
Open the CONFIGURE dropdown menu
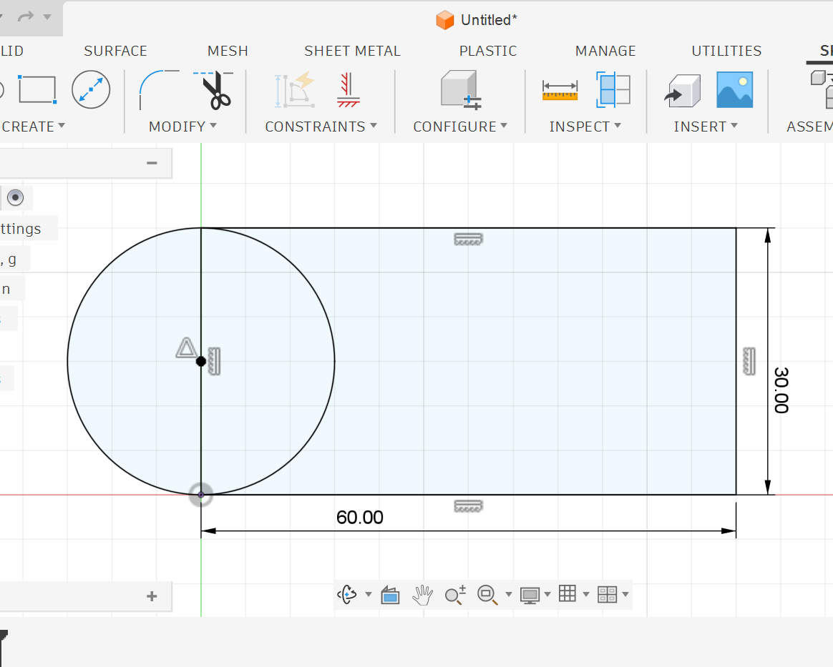(x=460, y=127)
